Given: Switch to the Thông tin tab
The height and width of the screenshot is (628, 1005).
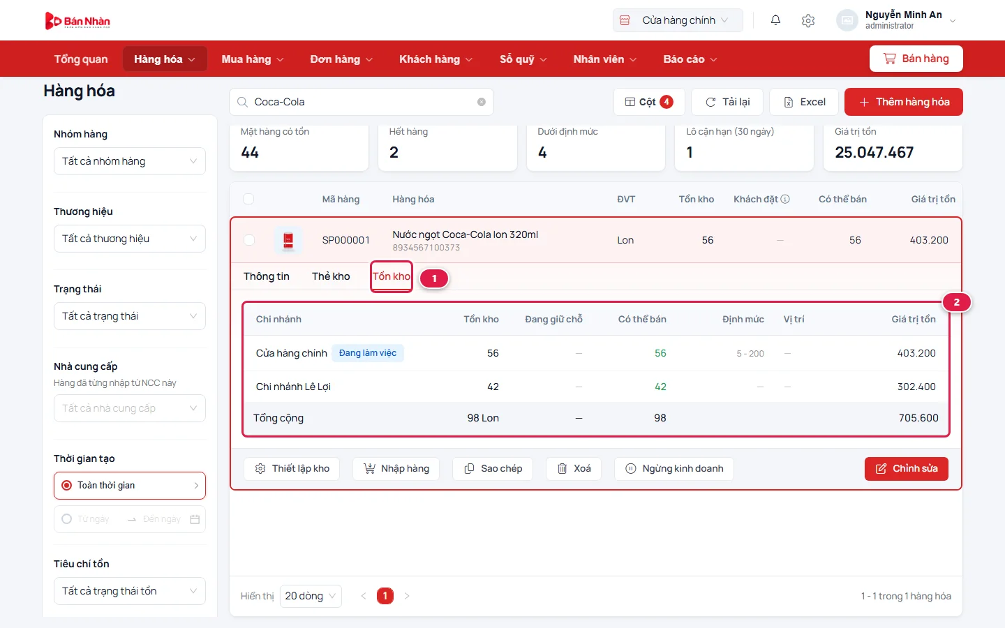Looking at the screenshot, I should pos(267,276).
